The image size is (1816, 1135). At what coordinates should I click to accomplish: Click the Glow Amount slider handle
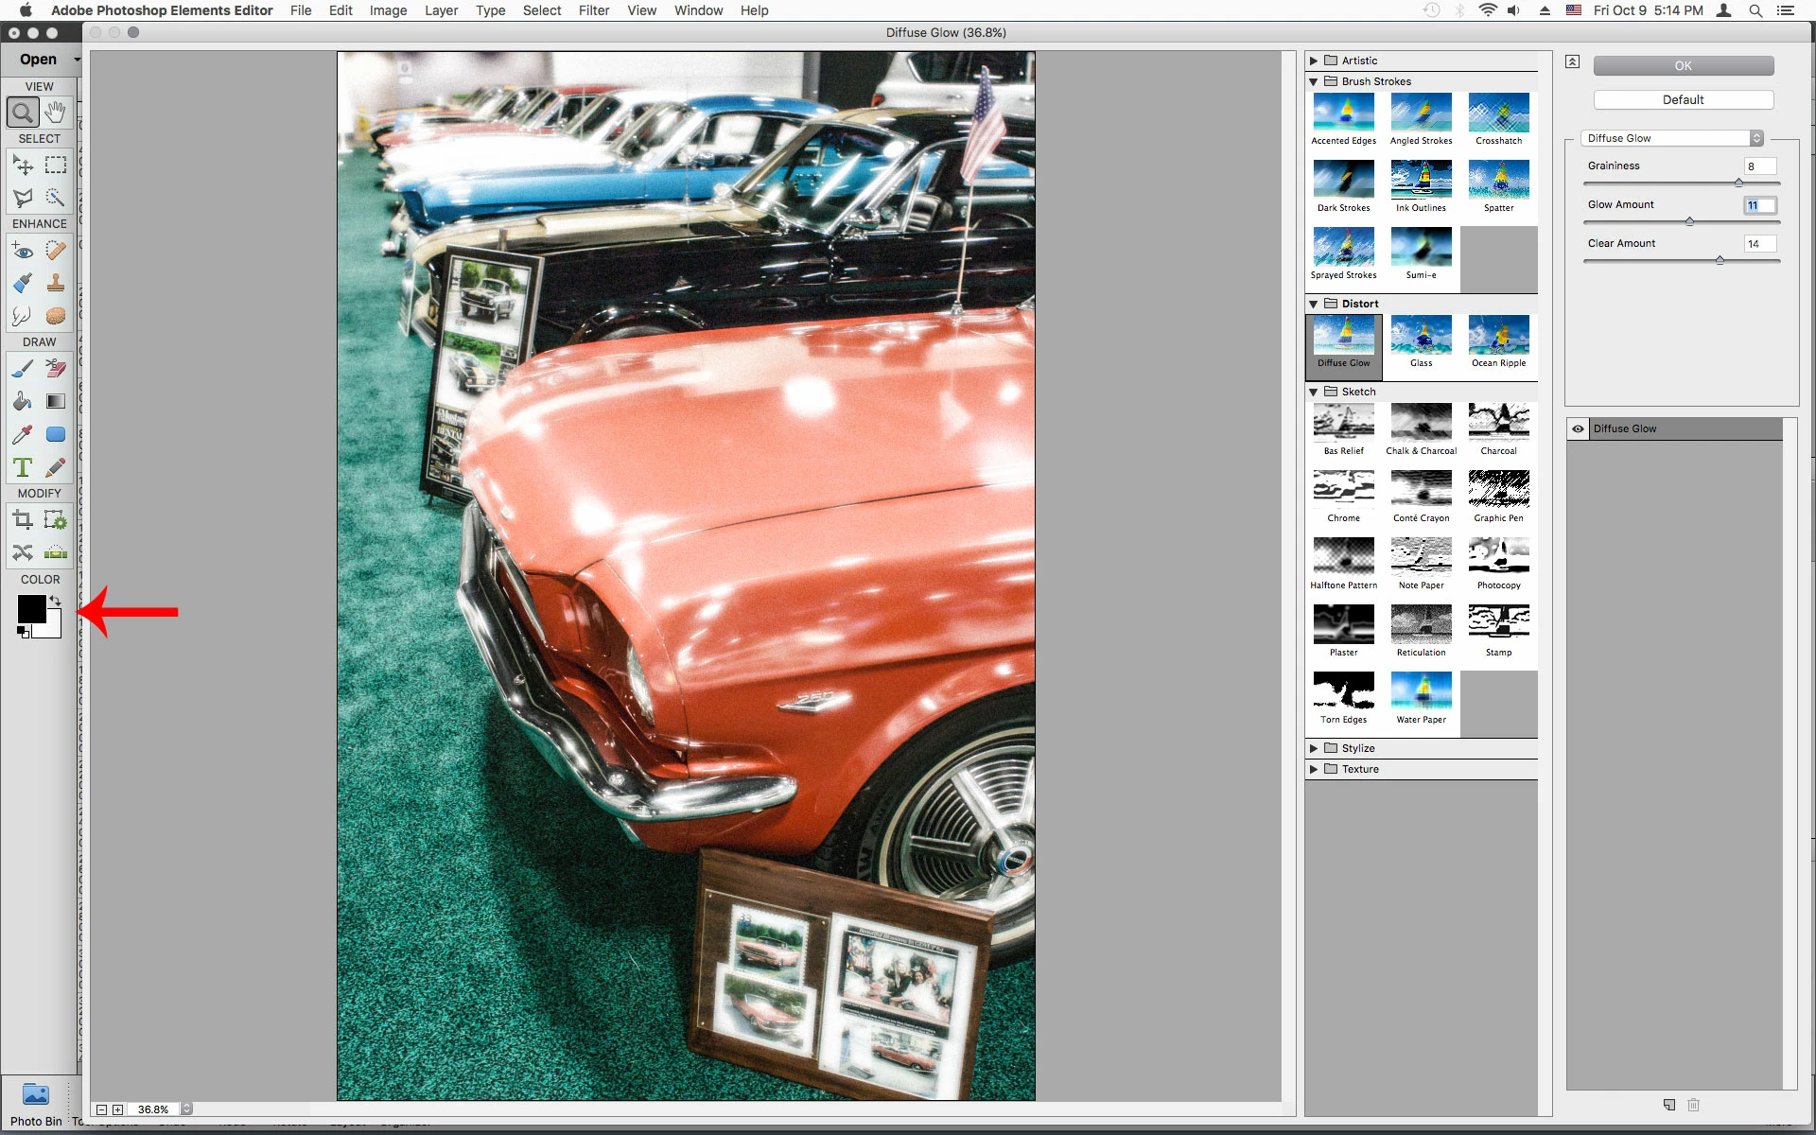point(1689,221)
